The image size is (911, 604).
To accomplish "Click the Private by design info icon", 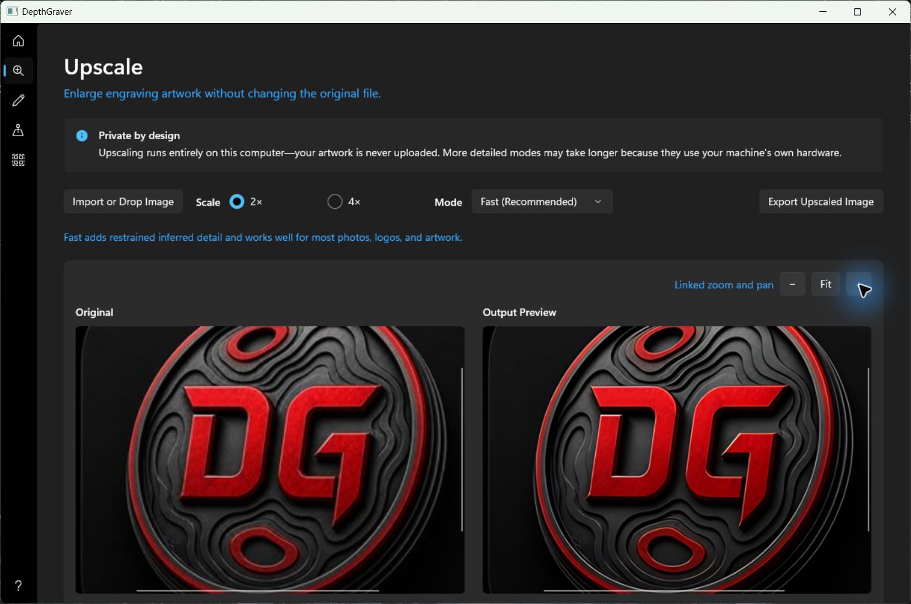I will point(82,136).
